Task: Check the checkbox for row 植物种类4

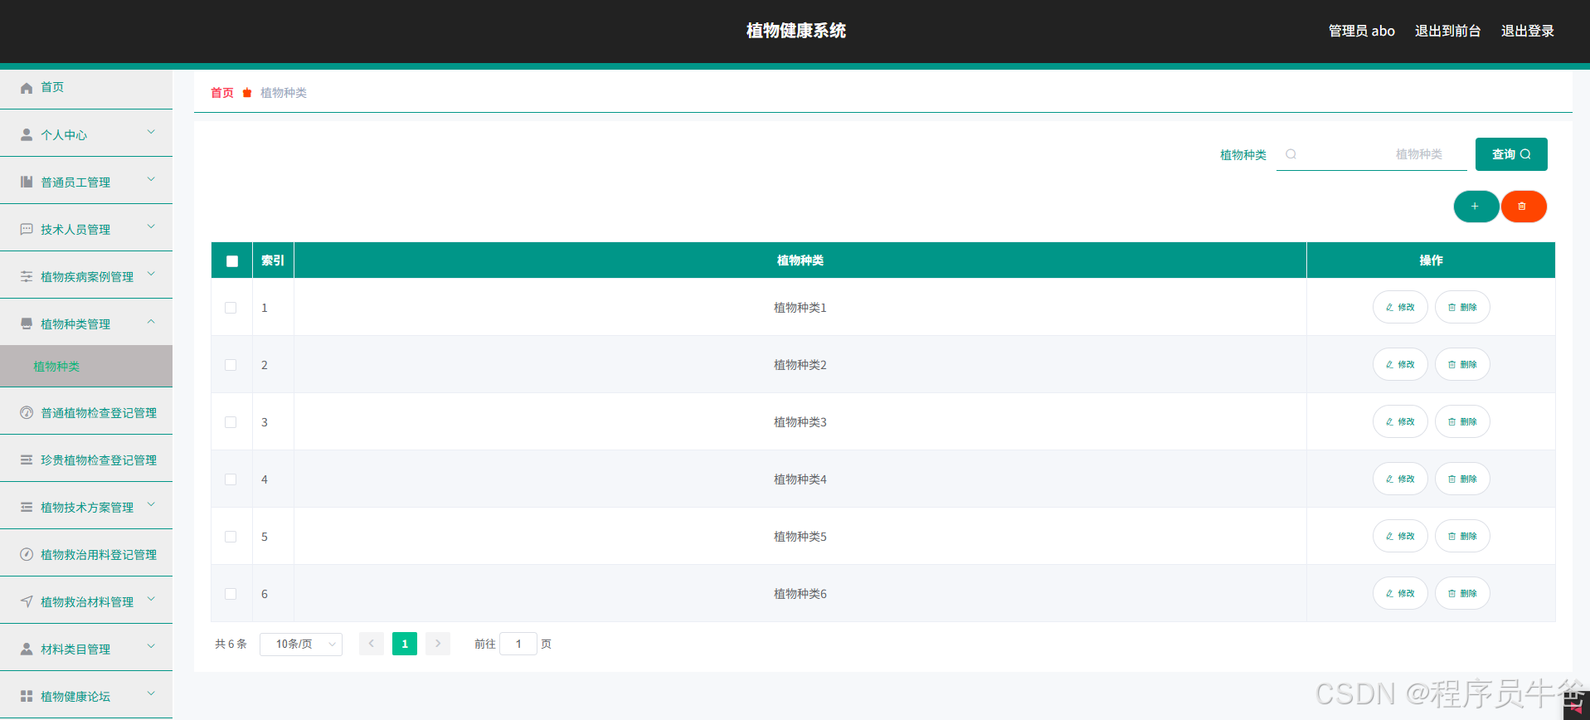Action: (x=231, y=479)
